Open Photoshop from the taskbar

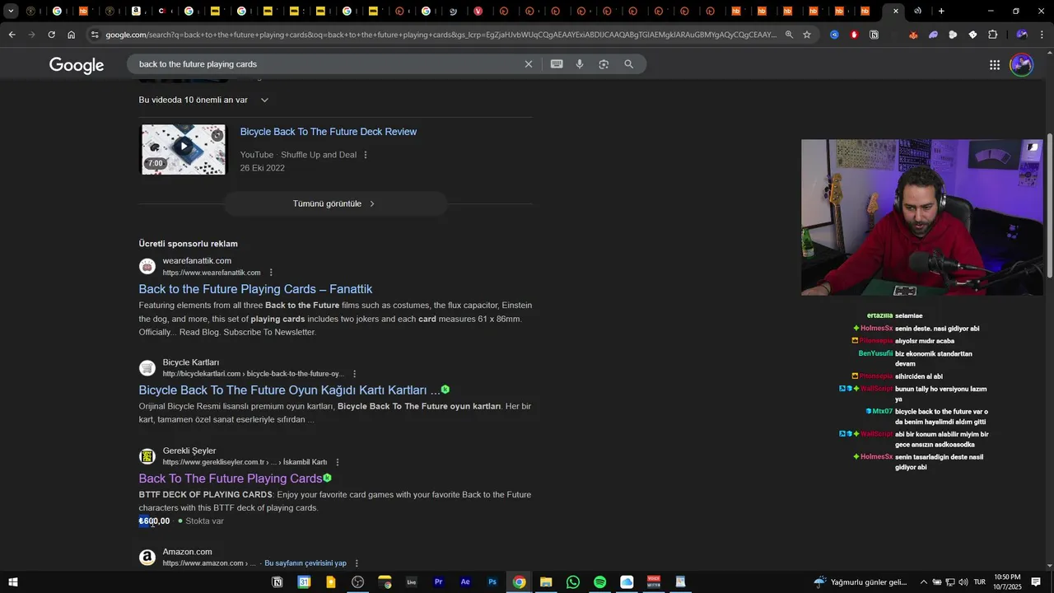click(492, 582)
